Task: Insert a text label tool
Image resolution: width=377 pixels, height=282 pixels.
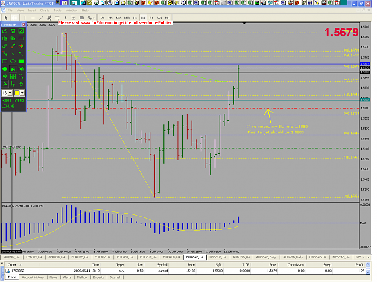Action: [74, 18]
